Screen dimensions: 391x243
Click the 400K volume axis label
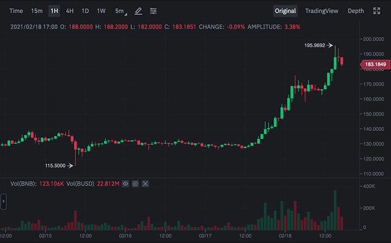tap(369, 186)
